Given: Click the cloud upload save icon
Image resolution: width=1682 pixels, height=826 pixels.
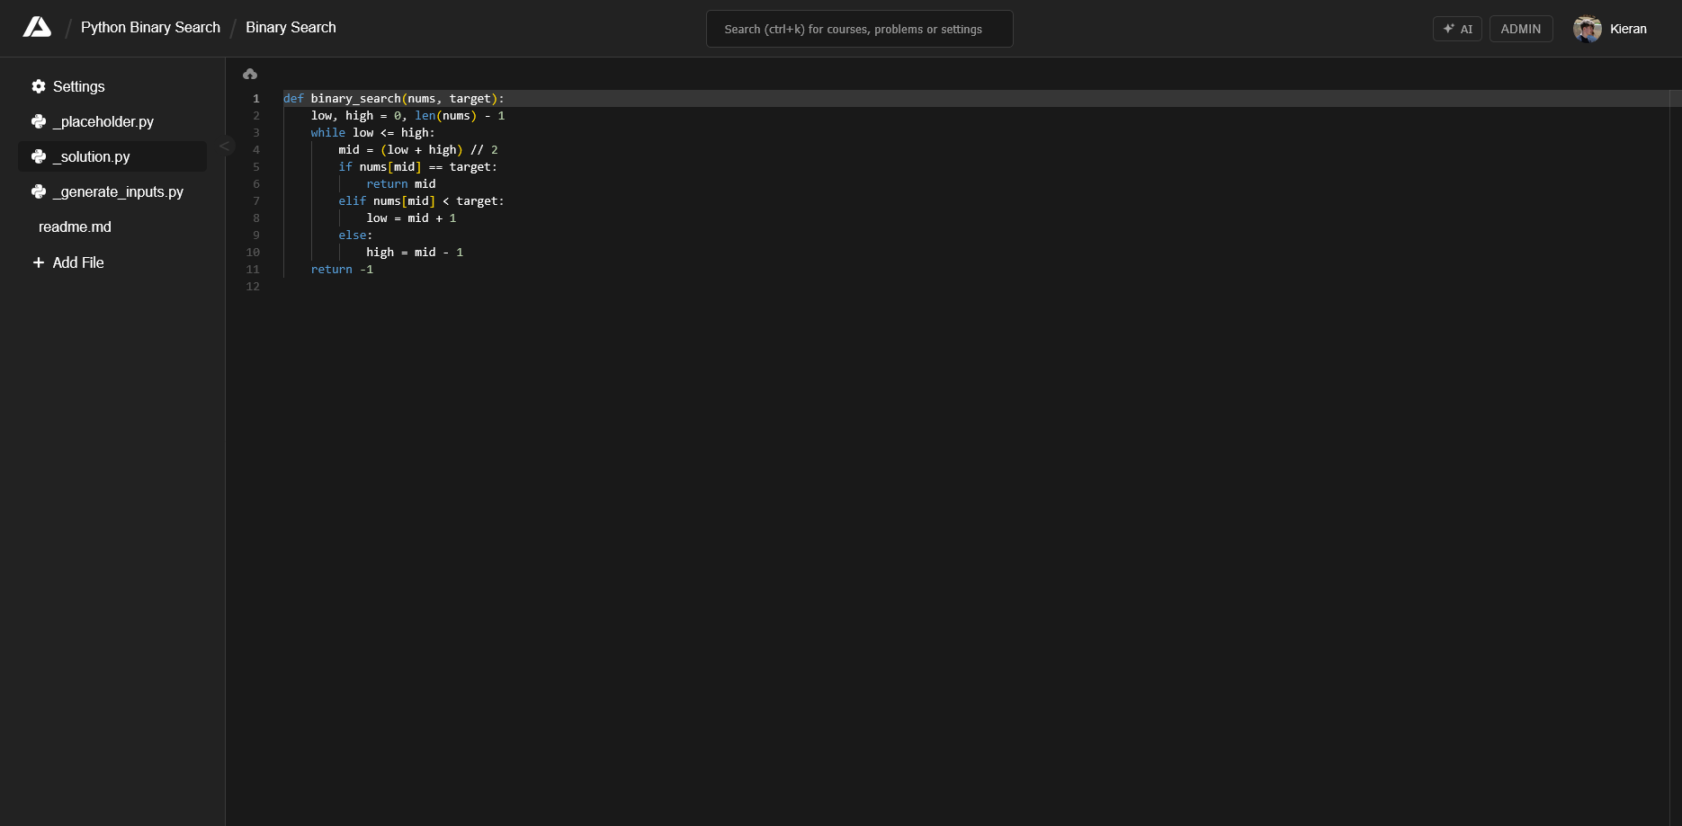Looking at the screenshot, I should tap(250, 74).
